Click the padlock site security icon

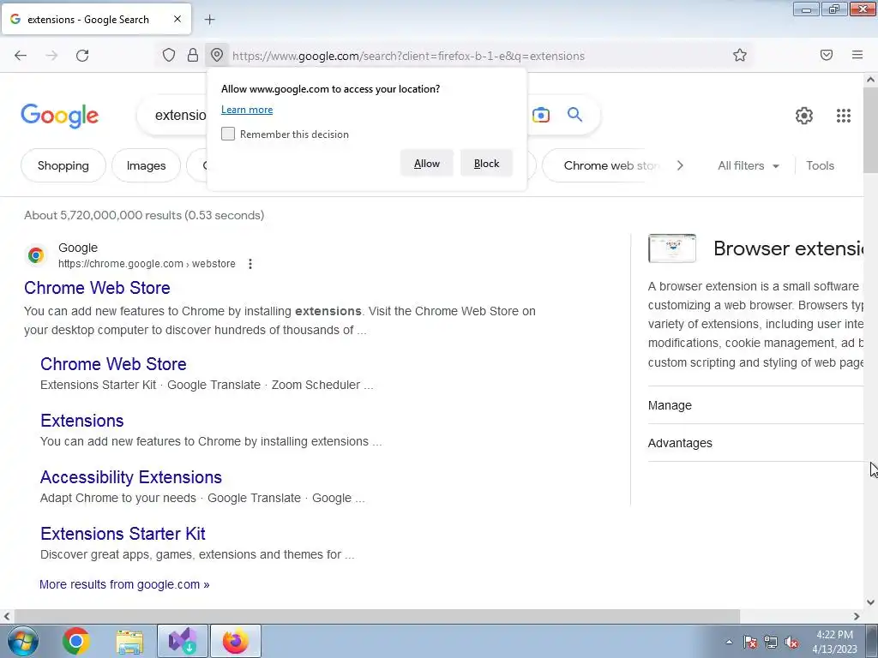pyautogui.click(x=193, y=55)
